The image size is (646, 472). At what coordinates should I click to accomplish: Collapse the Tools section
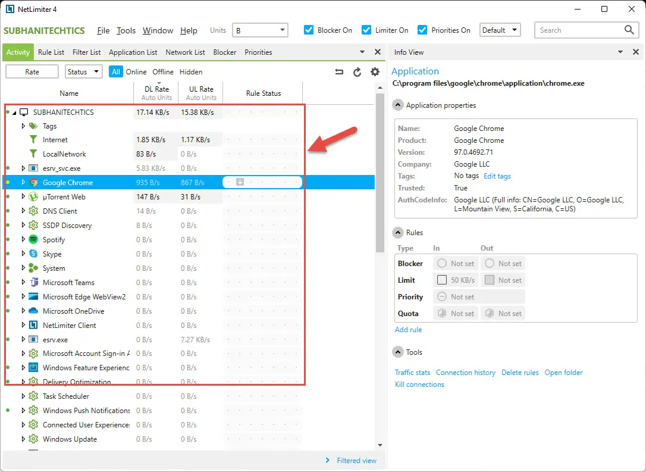tap(397, 352)
